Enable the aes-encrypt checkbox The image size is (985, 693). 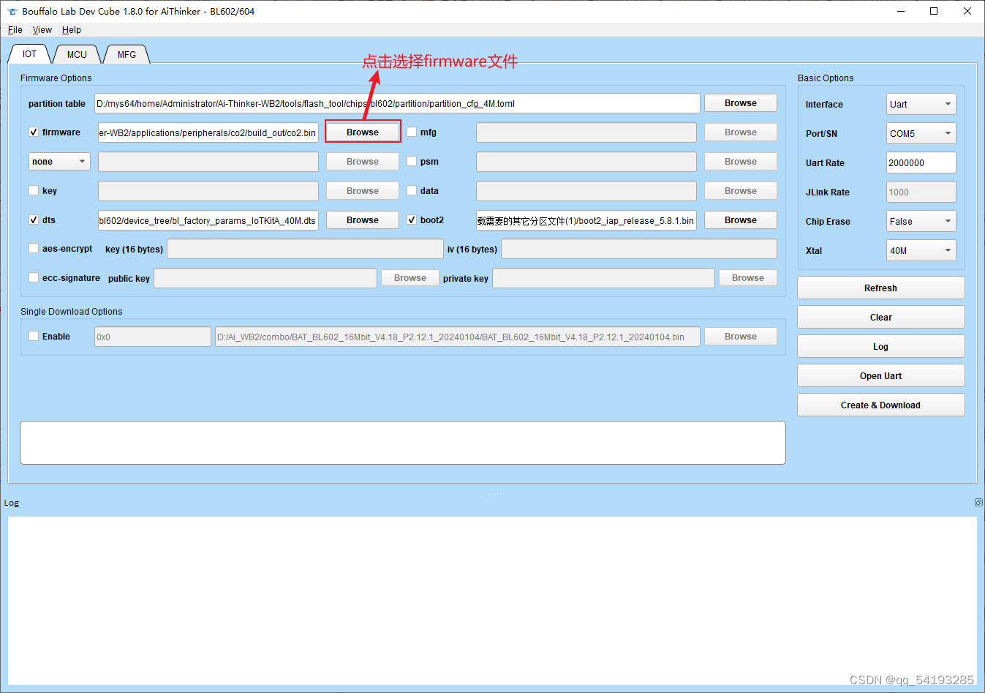coord(34,248)
